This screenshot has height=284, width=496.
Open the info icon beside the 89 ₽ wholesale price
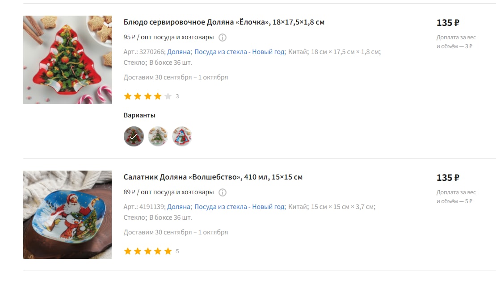223,192
